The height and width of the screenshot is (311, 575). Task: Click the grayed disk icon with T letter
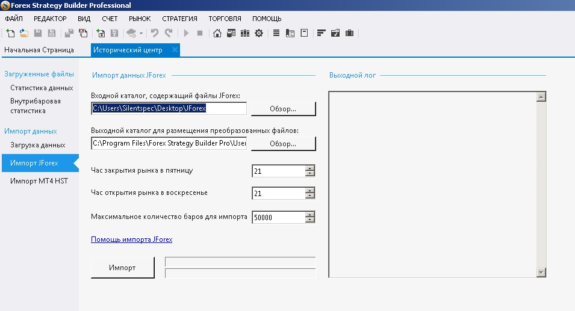(114, 33)
